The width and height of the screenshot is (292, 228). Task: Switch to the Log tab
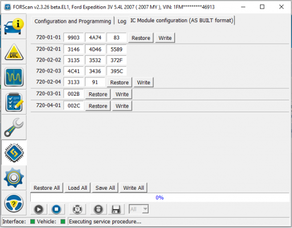tap(122, 21)
